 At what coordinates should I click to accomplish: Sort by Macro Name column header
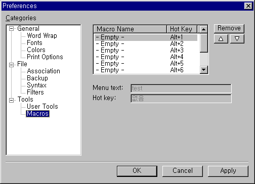(130, 29)
